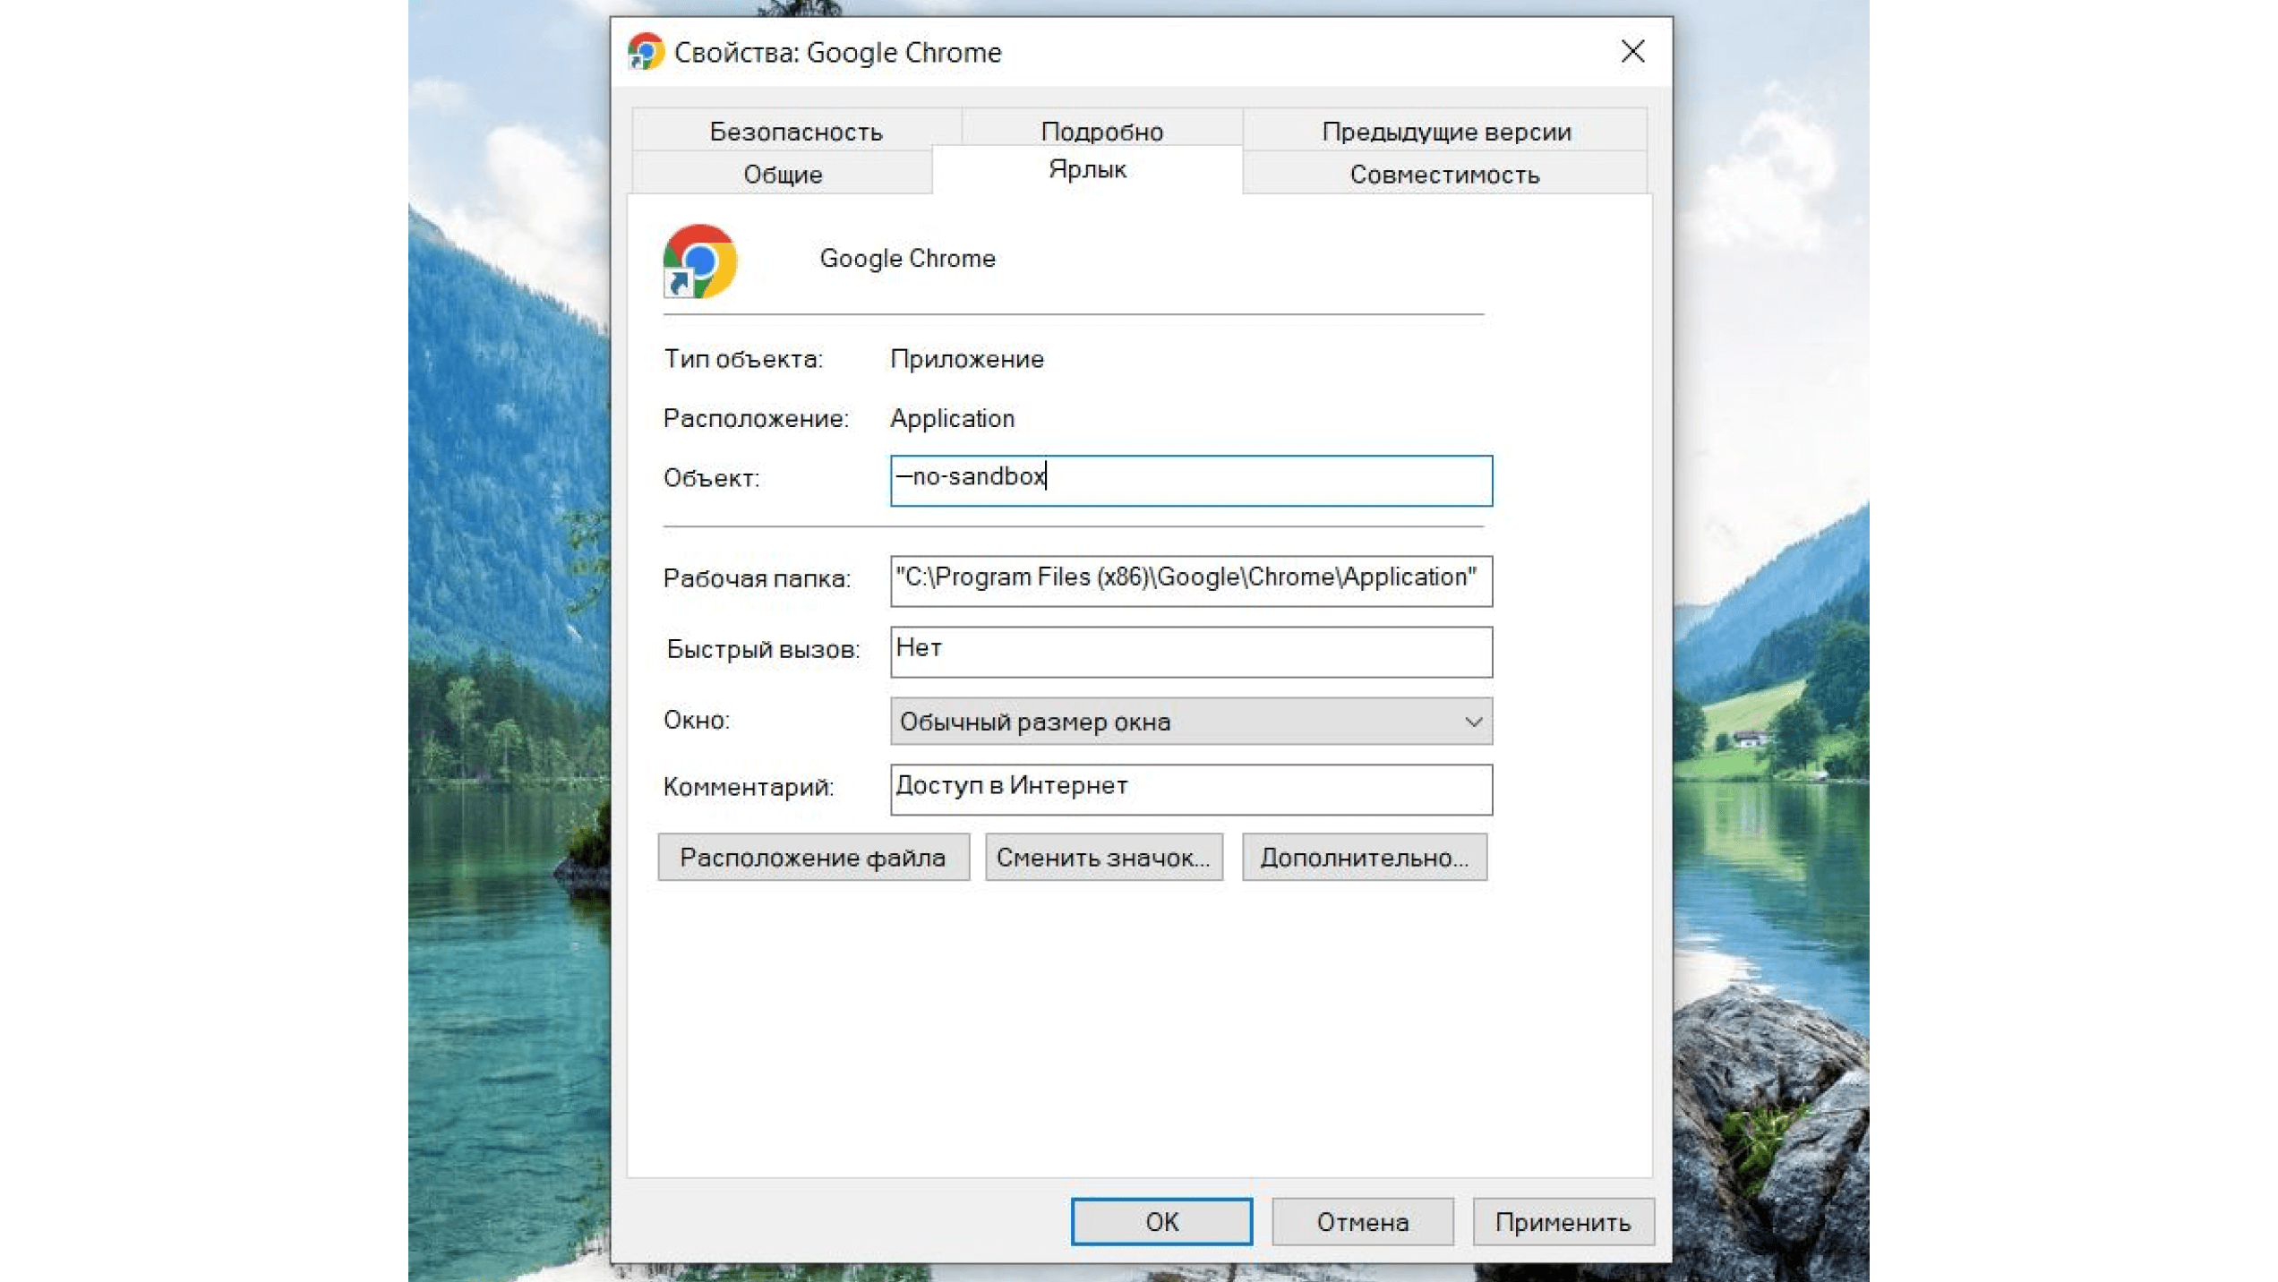
Task: Click the Chrome icon in title bar
Action: click(x=645, y=52)
